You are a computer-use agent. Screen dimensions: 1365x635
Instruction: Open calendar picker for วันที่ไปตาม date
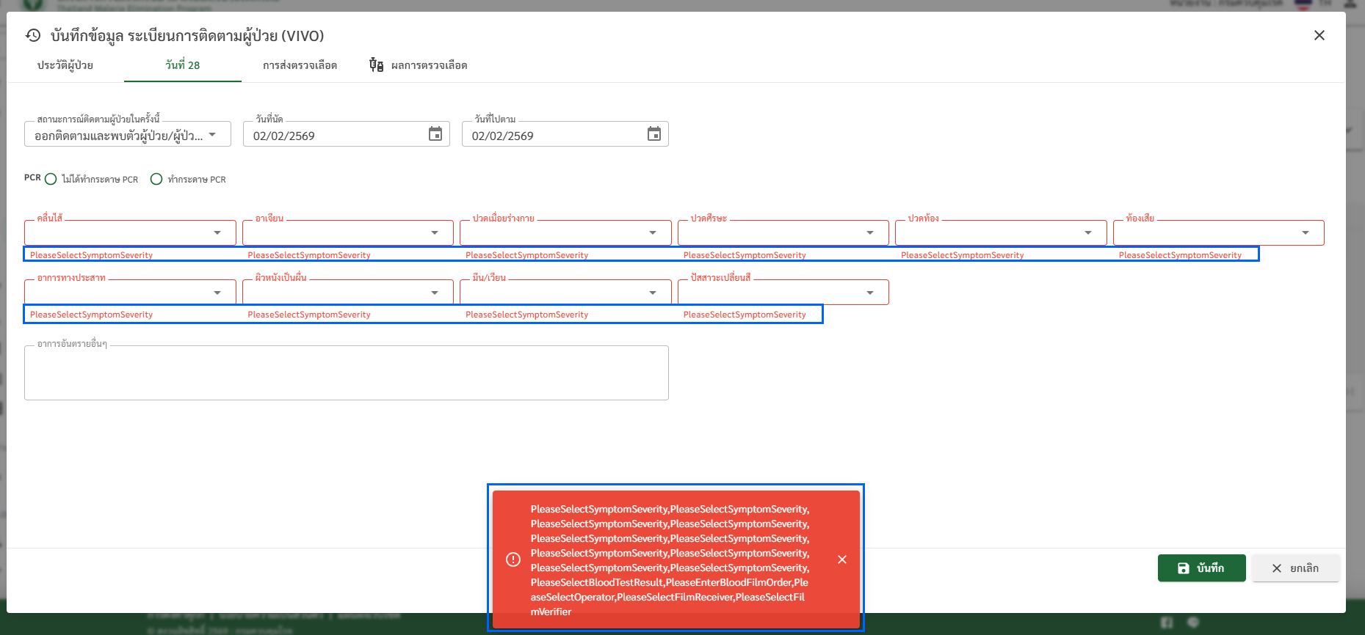[653, 134]
